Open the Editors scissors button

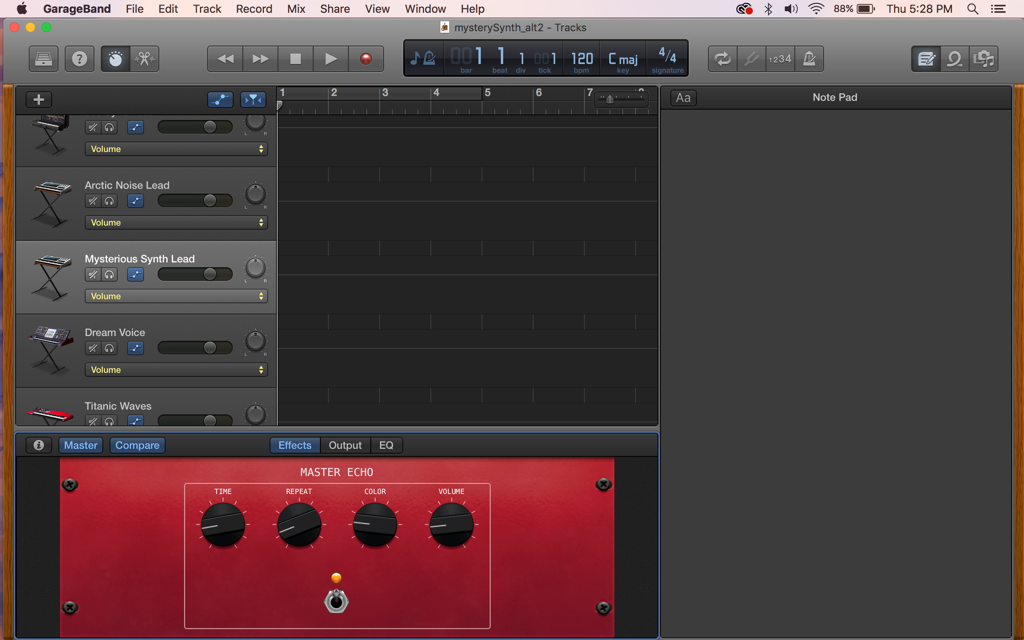coord(144,58)
